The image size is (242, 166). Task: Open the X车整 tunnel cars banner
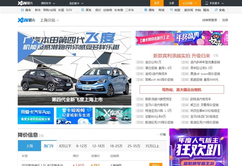[x=113, y=116]
